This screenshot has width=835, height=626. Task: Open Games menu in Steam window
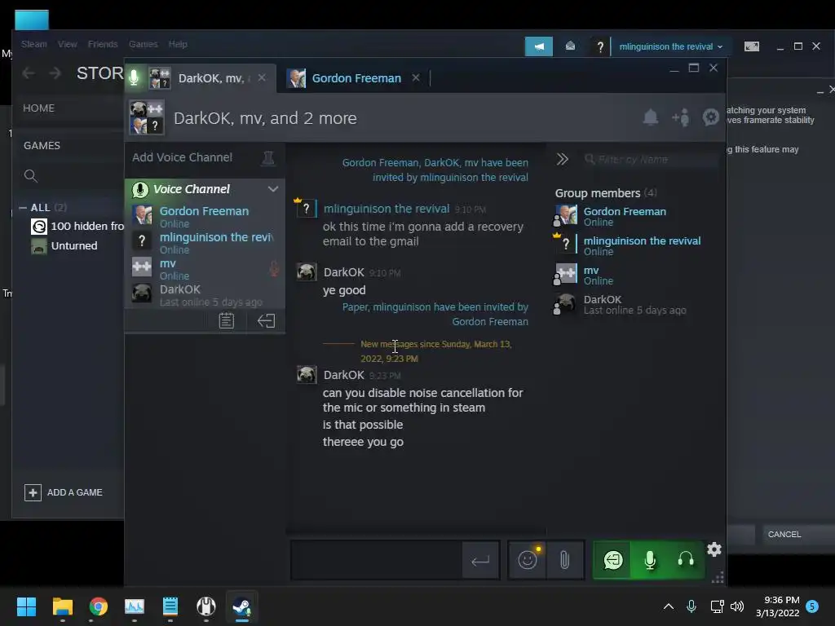(144, 44)
